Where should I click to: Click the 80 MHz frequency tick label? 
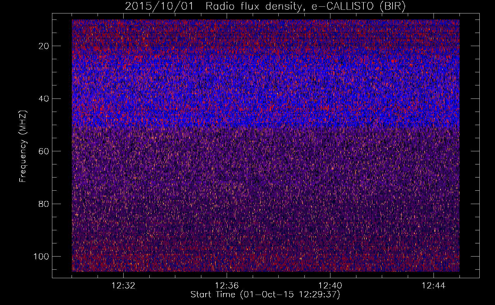[x=44, y=204]
